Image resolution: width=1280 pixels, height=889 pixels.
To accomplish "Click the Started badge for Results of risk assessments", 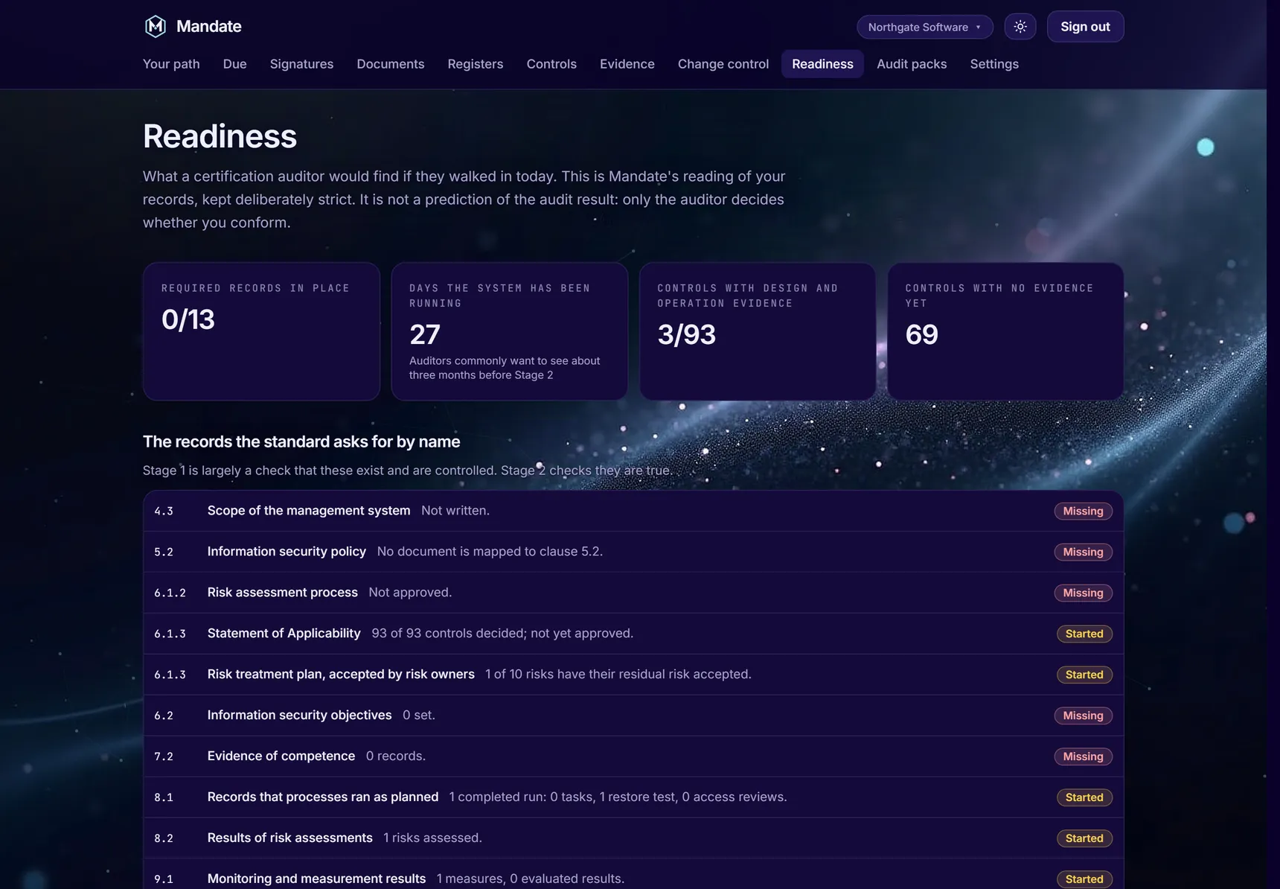I will 1084,838.
